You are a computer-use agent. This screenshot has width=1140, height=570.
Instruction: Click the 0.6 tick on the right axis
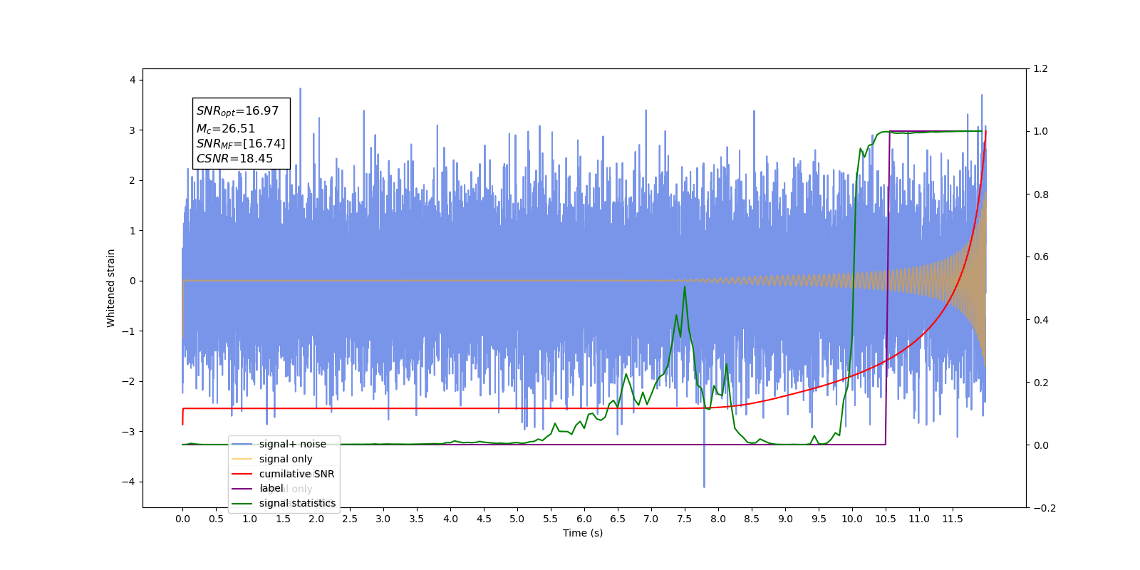pyautogui.click(x=1041, y=256)
